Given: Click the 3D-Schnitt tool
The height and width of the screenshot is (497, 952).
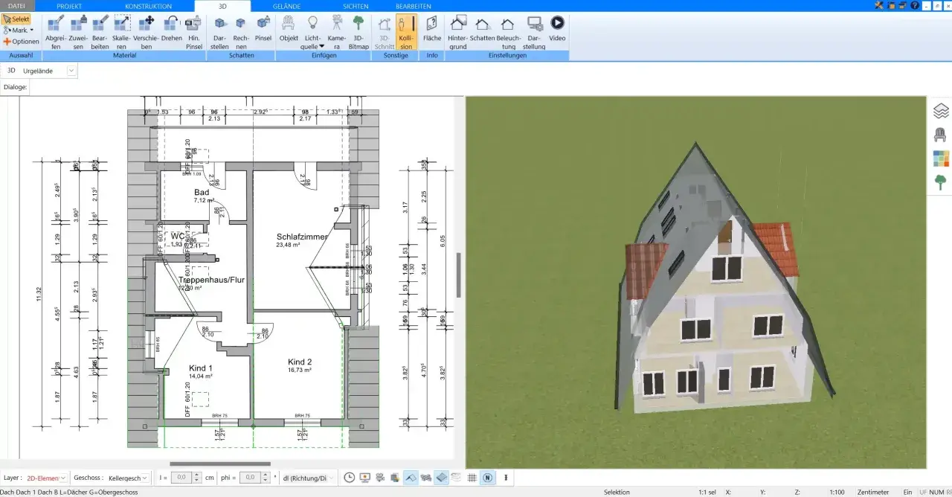Looking at the screenshot, I should (x=384, y=31).
